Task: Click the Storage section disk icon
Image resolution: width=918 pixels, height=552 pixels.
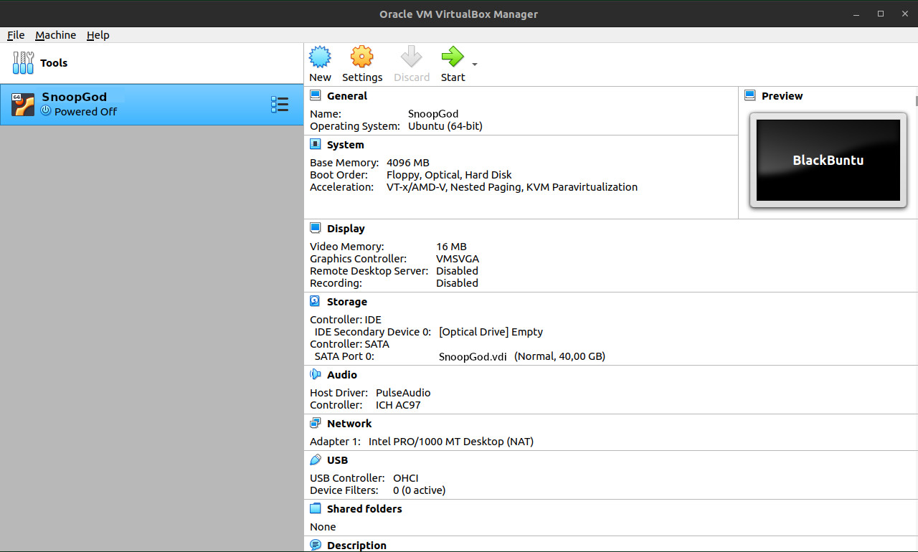Action: [316, 301]
